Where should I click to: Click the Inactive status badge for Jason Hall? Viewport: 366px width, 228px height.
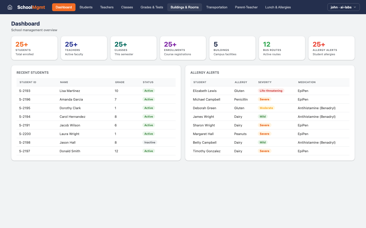[150, 142]
